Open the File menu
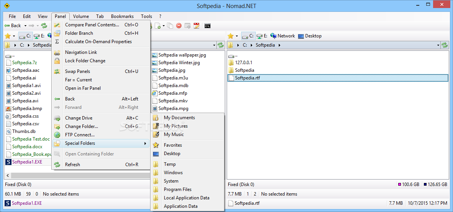 pos(12,16)
